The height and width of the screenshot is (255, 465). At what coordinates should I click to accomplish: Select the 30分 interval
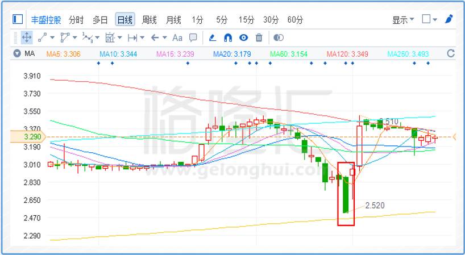point(271,20)
